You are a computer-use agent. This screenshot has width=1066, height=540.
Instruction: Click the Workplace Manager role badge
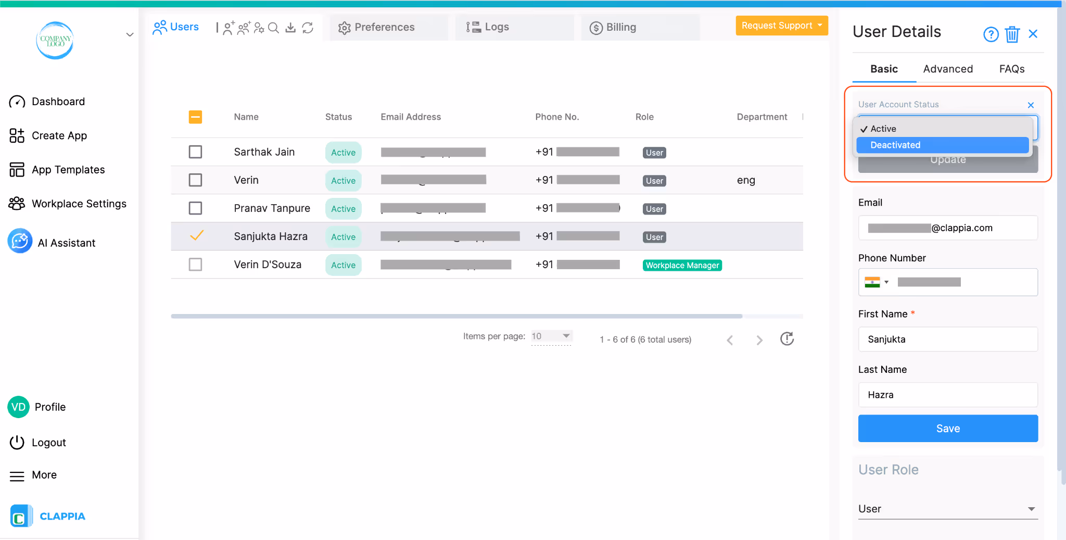682,265
